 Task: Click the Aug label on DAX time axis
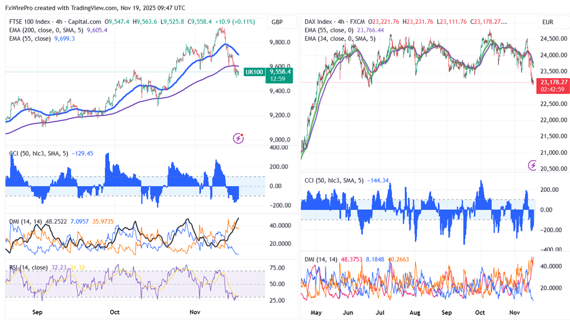coord(415,312)
